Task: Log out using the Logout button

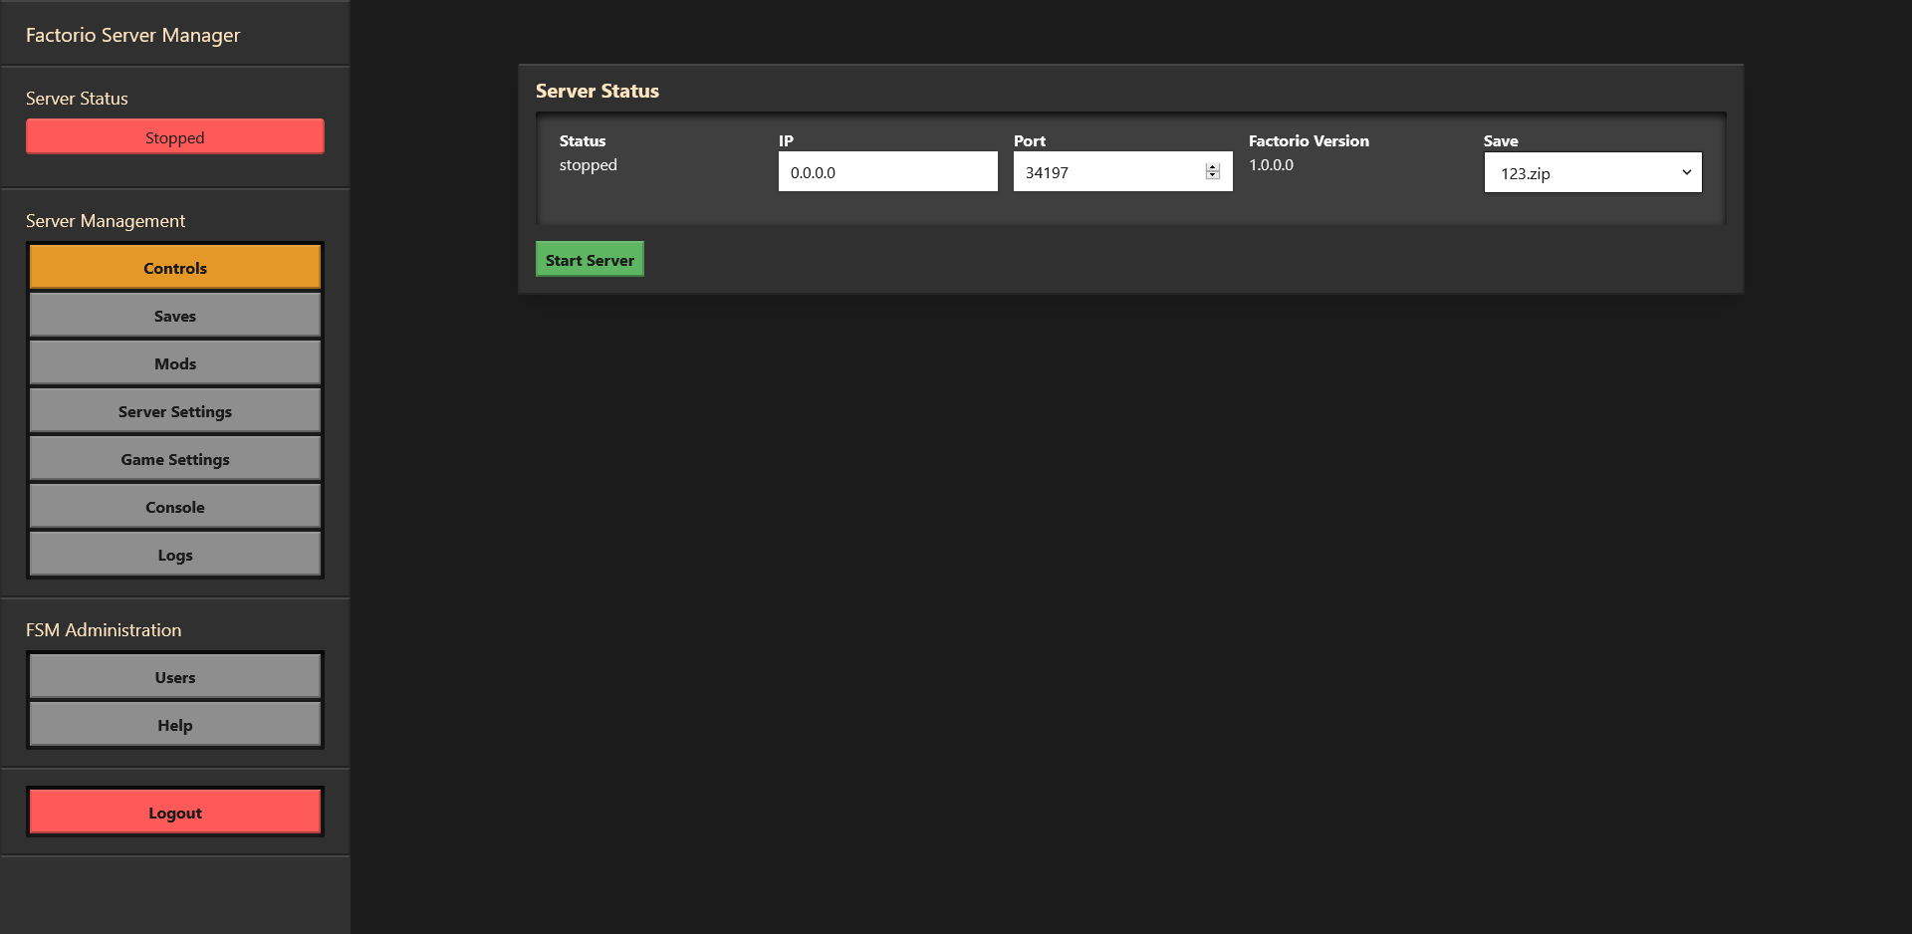Action: [175, 812]
